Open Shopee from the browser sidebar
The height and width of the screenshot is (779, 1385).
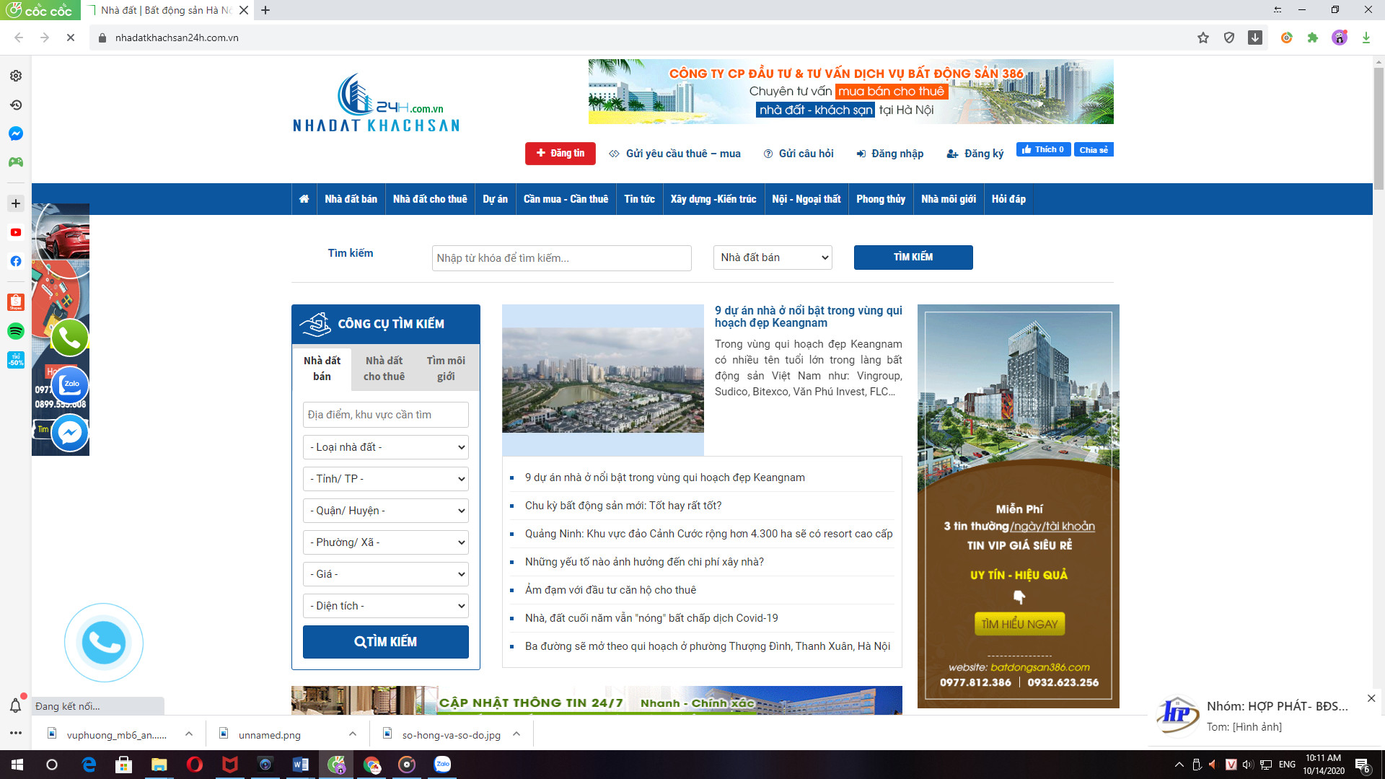pyautogui.click(x=16, y=302)
